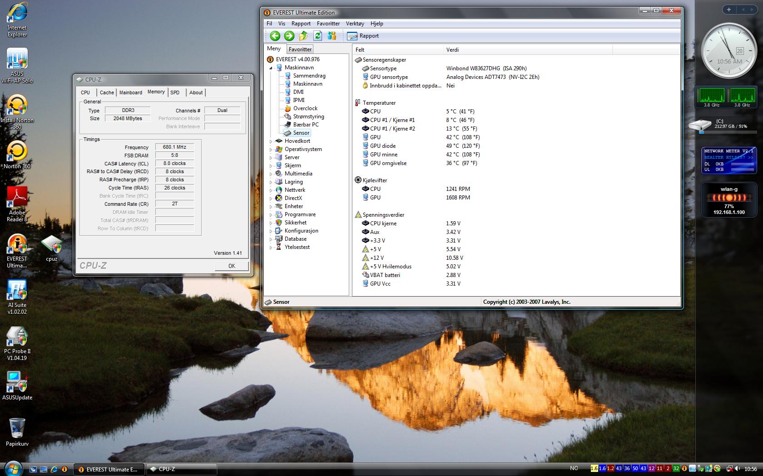The height and width of the screenshot is (476, 763).
Task: Select Strømstyring in the tree
Action: (308, 117)
